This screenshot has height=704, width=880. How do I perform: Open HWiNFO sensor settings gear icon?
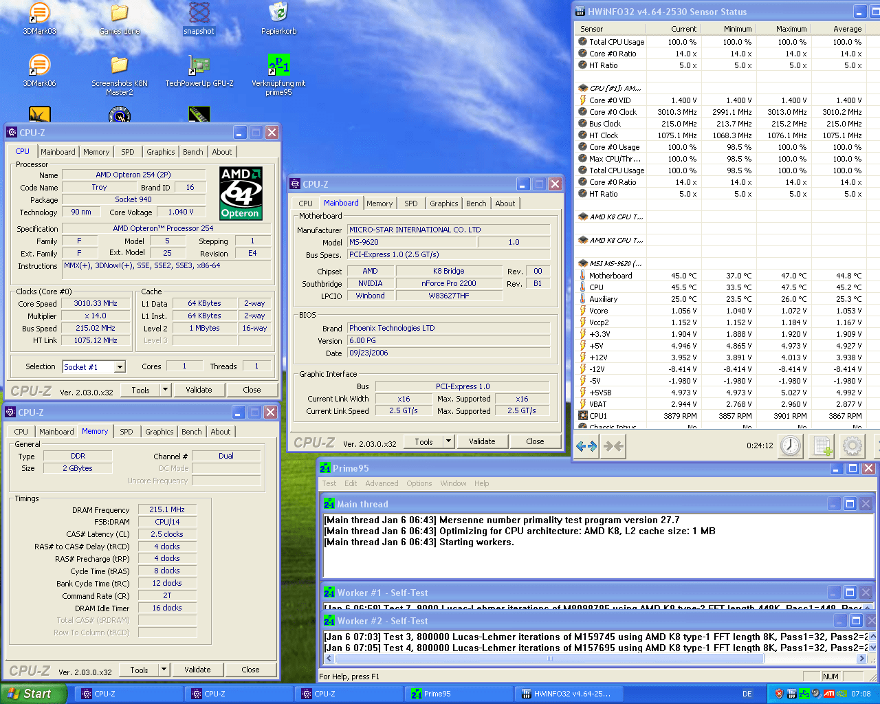click(852, 446)
